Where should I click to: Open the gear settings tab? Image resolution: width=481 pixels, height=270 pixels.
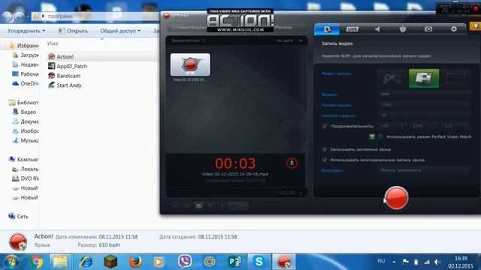(x=454, y=29)
